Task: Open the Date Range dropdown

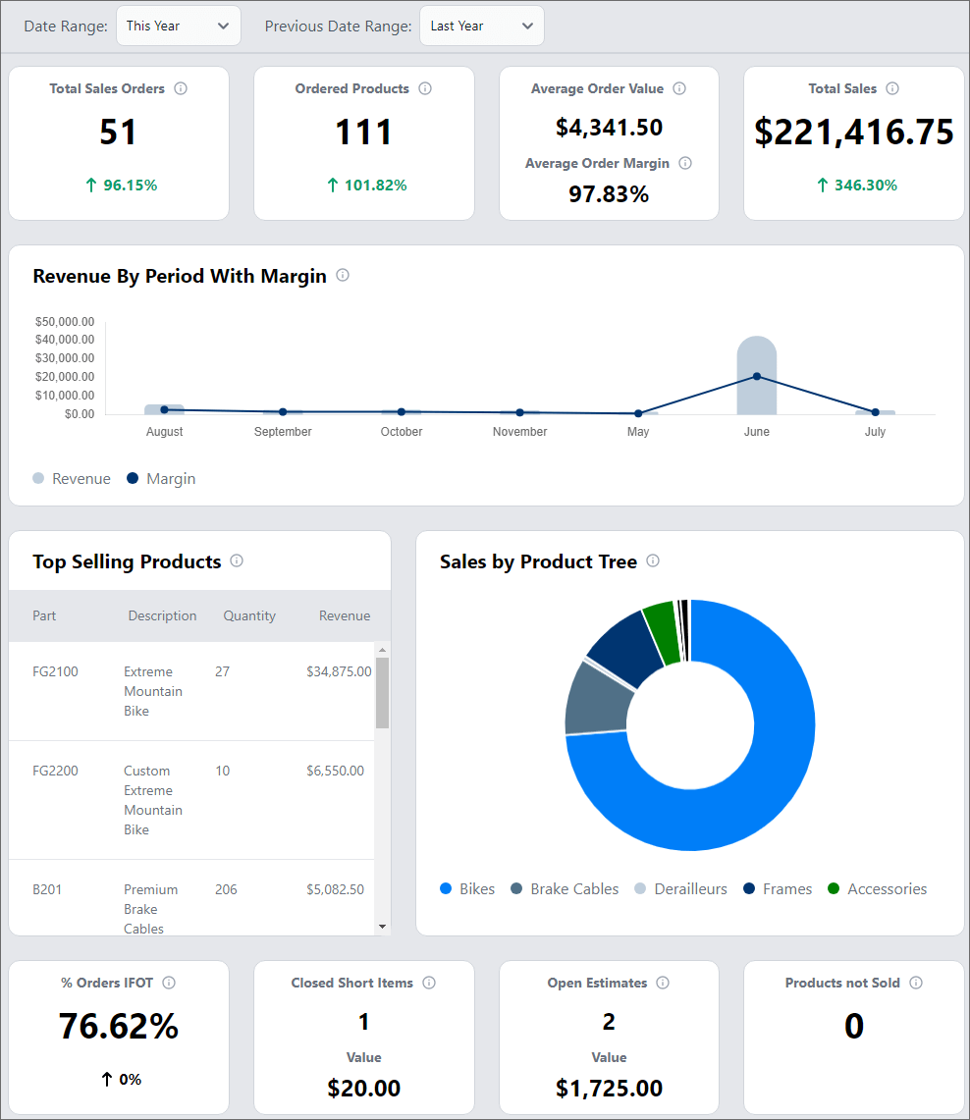Action: point(178,26)
